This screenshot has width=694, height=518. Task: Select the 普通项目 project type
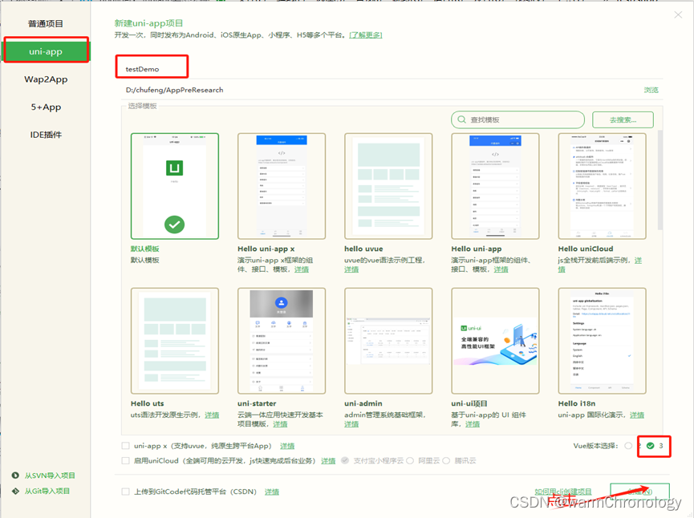tap(46, 23)
